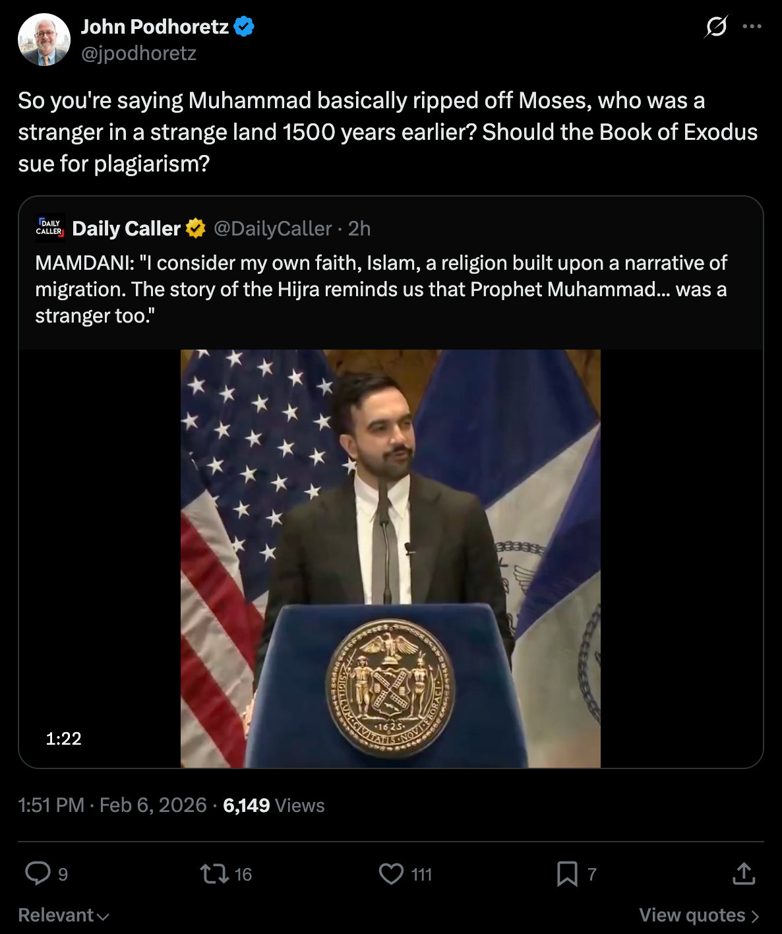Click John Podhoretz's blue verified badge
782x934 pixels.
coord(245,27)
